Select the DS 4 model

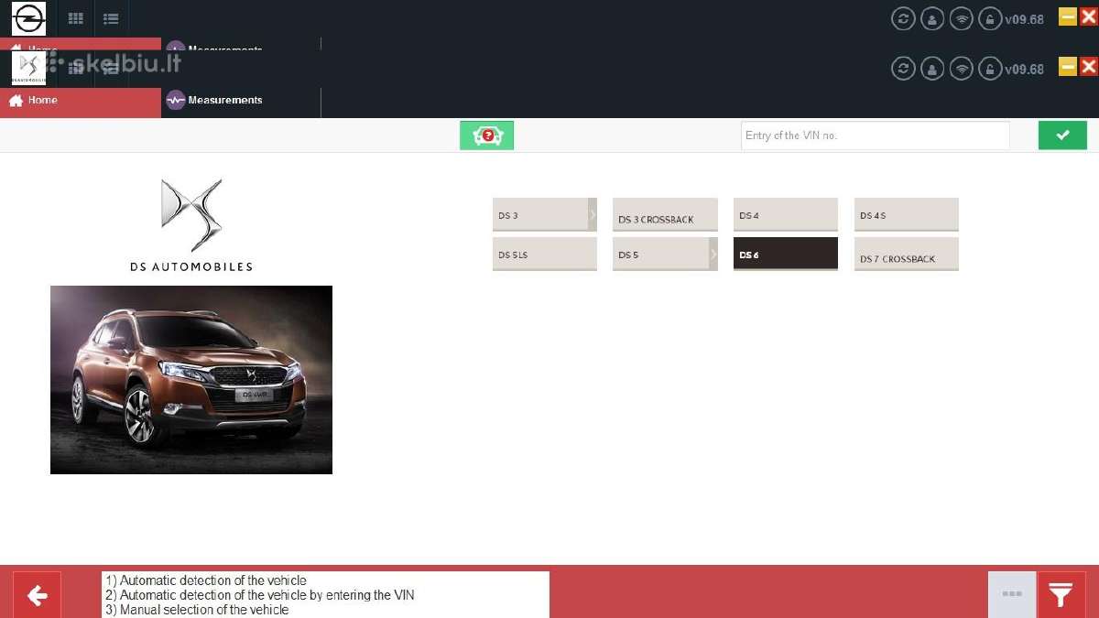pos(786,215)
